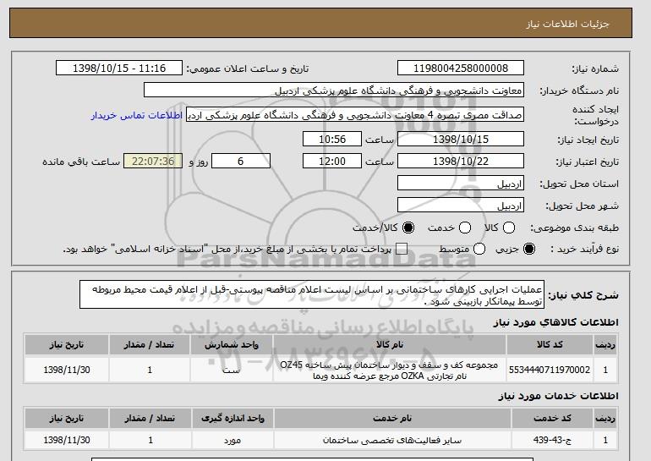
Task: Click the تاریخ اعتبار نیاز date 1398/10/22
Action: point(461,162)
